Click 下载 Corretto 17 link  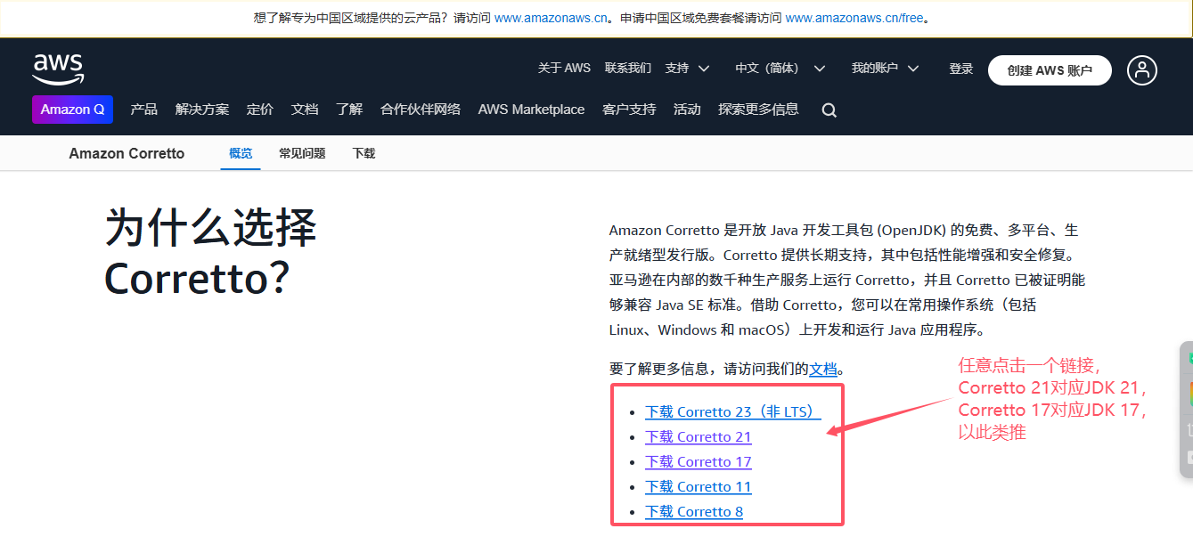[x=699, y=462]
